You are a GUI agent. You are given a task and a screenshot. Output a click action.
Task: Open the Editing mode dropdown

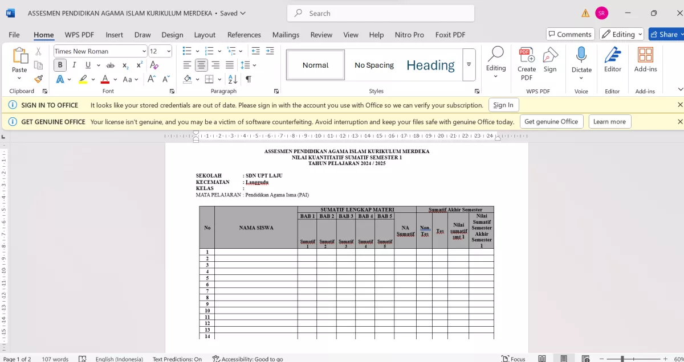tap(621, 34)
